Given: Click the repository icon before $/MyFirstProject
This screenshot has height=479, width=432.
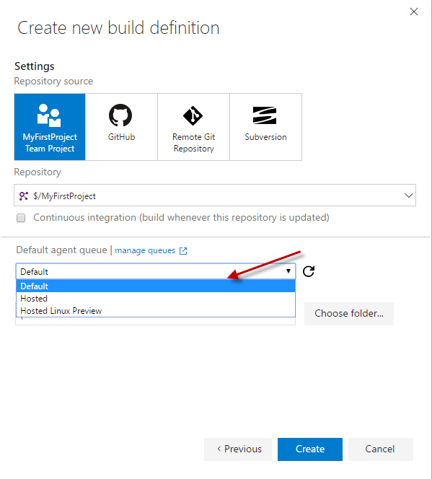Looking at the screenshot, I should (24, 195).
